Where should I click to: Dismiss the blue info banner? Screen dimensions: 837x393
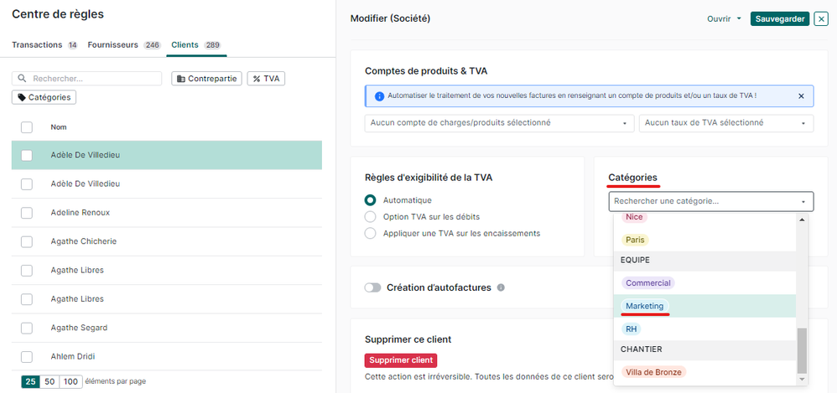(801, 96)
